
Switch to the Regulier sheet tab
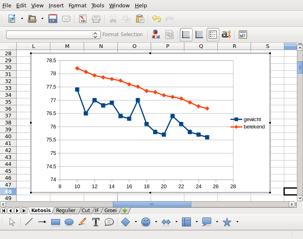pyautogui.click(x=66, y=211)
